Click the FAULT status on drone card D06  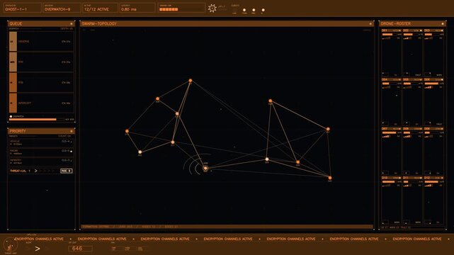(439, 124)
